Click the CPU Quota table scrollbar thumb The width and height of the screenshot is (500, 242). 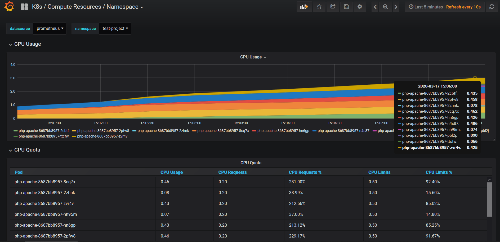(489, 199)
